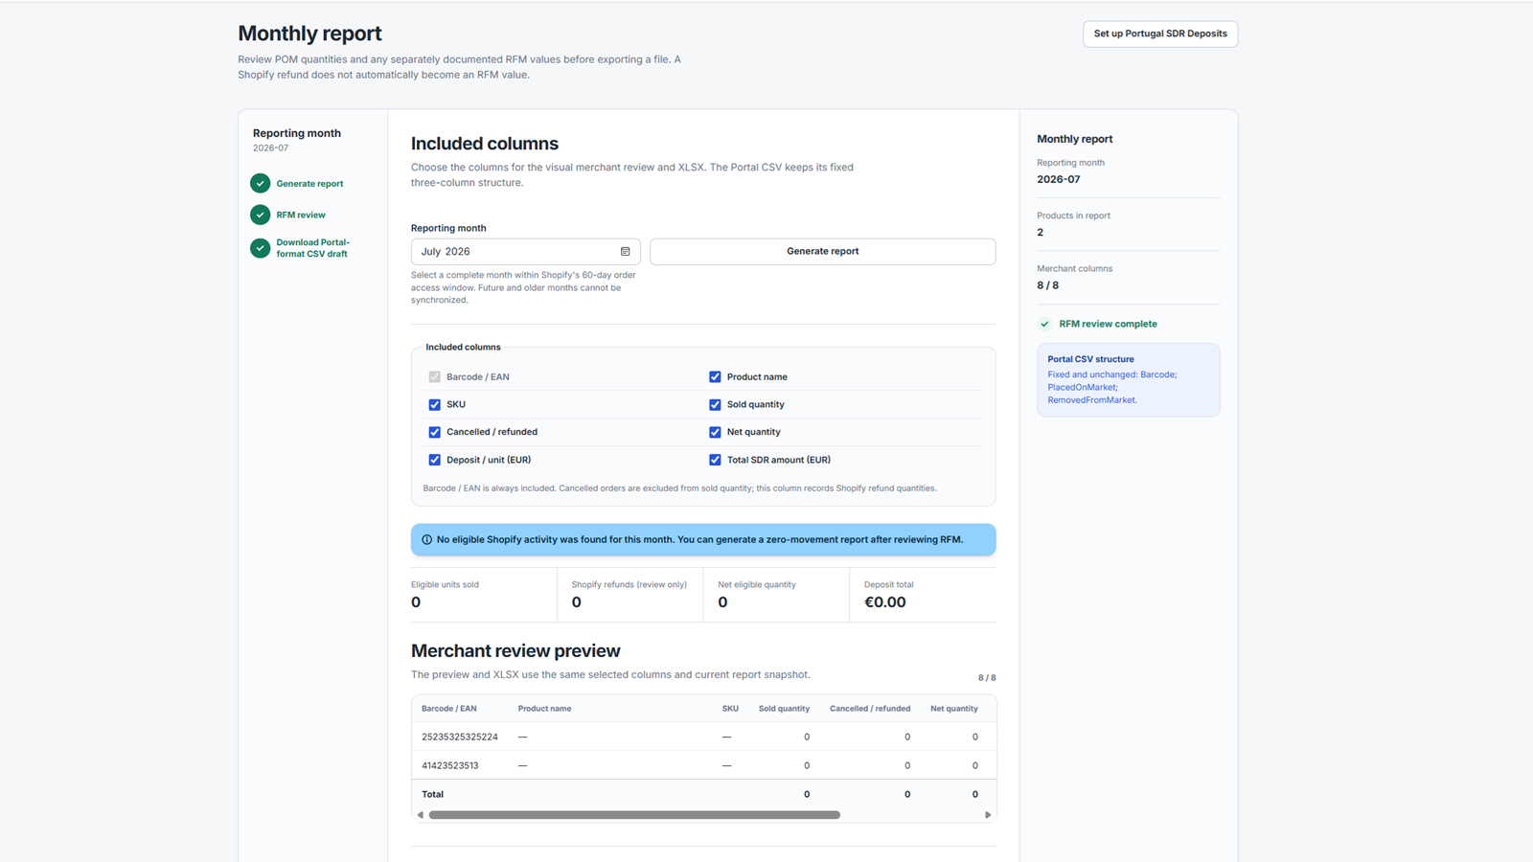Viewport: 1533px width, 862px height.
Task: Click the Net quantity table header
Action: pyautogui.click(x=954, y=709)
